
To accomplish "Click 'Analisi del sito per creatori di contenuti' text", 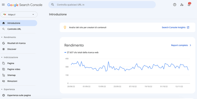I will [88, 27].
